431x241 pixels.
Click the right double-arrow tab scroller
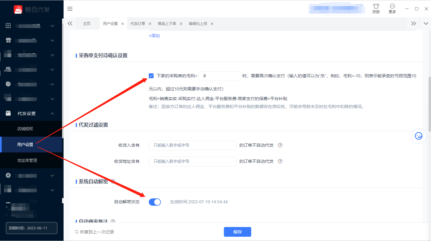pyautogui.click(x=413, y=23)
